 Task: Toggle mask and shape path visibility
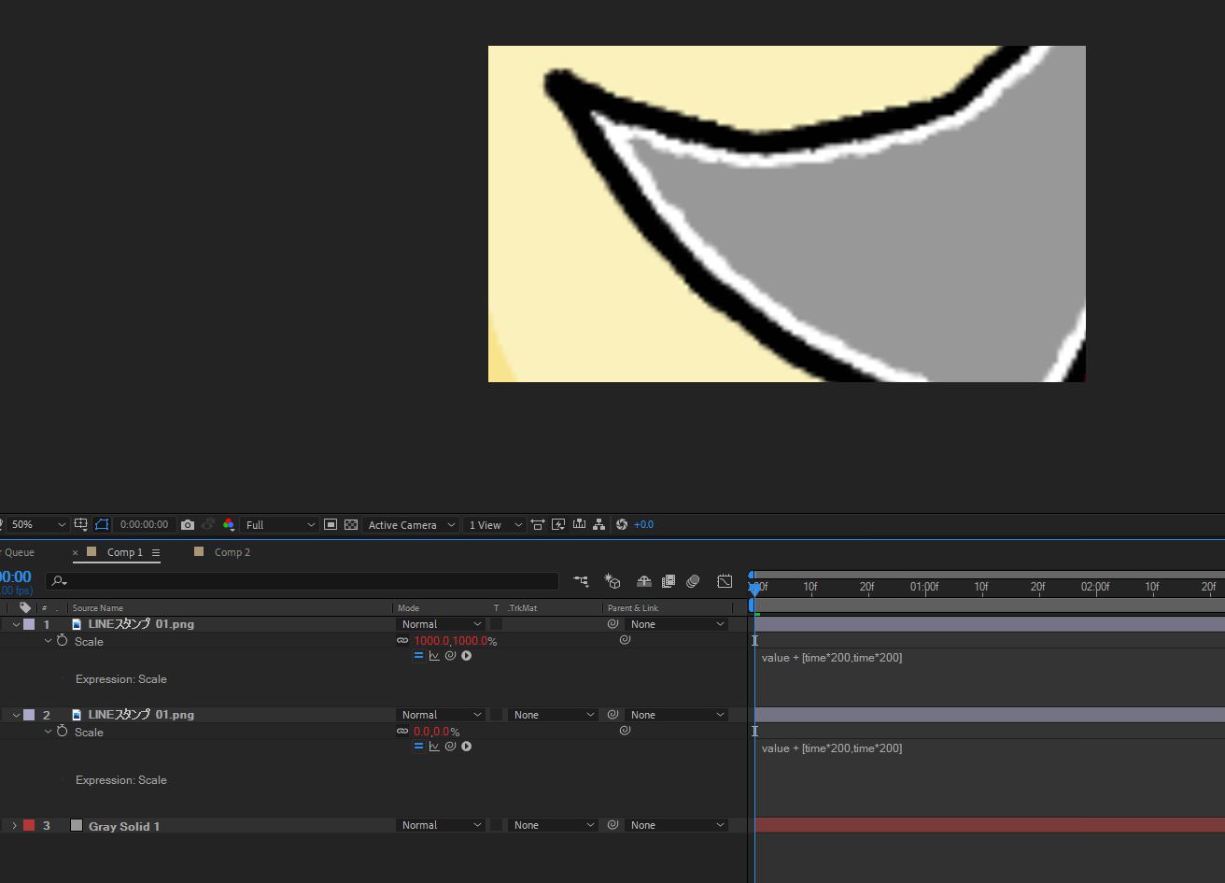[x=102, y=525]
